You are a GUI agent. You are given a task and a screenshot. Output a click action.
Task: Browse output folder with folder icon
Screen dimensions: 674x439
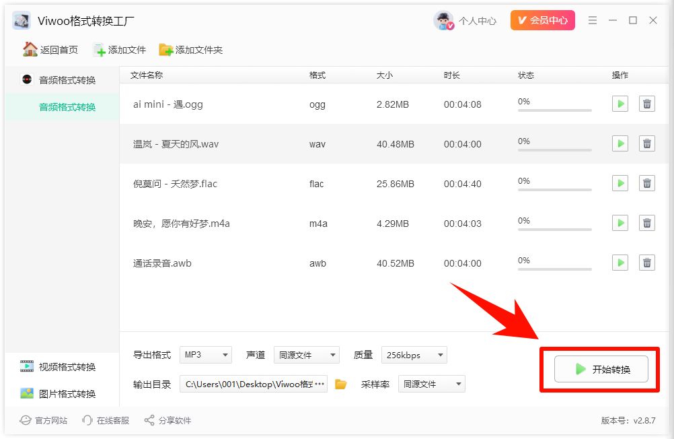click(x=341, y=384)
